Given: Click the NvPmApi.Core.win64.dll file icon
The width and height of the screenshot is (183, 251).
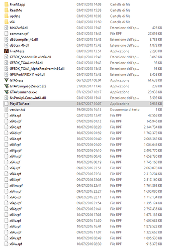Looking at the screenshot, I should tap(6, 98).
